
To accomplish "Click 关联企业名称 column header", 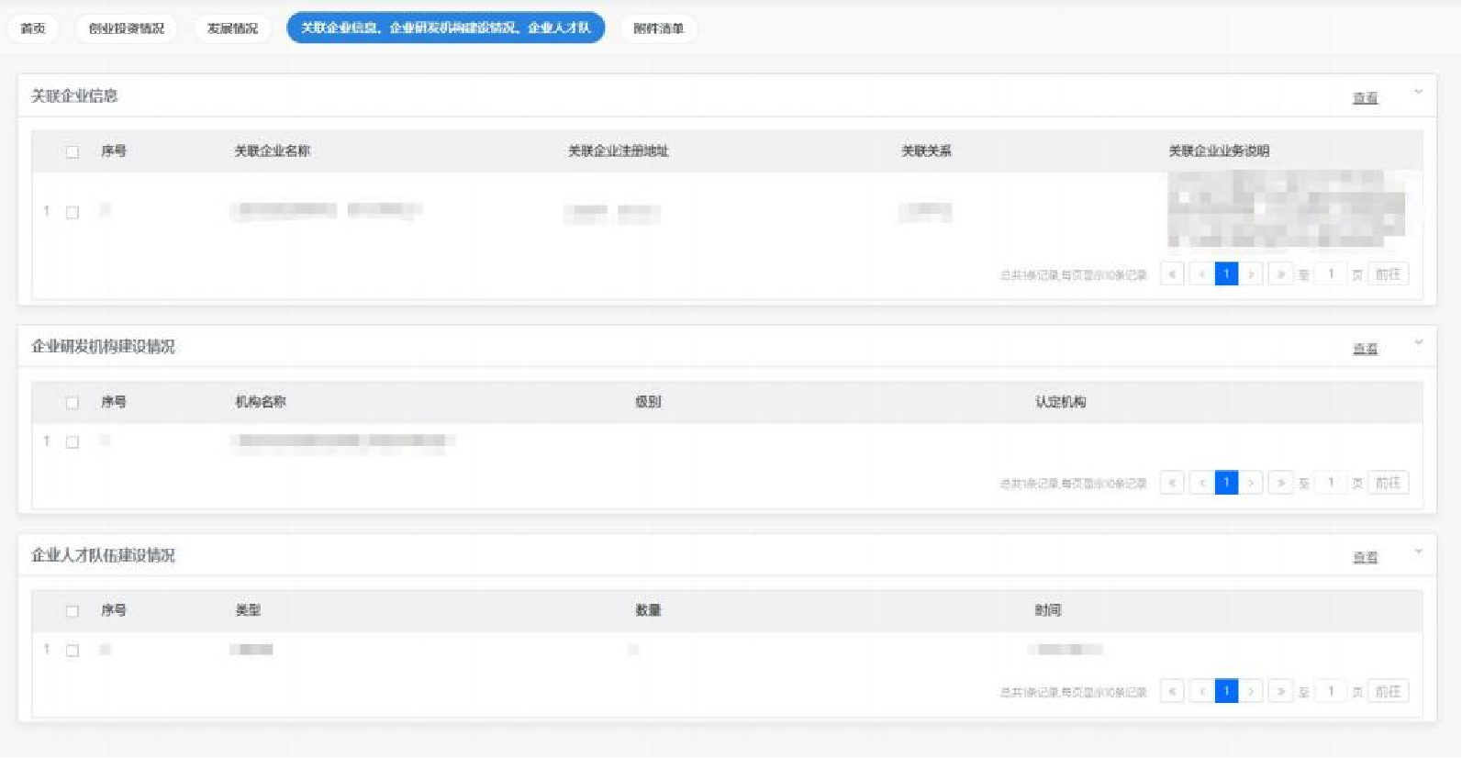I will coord(273,151).
